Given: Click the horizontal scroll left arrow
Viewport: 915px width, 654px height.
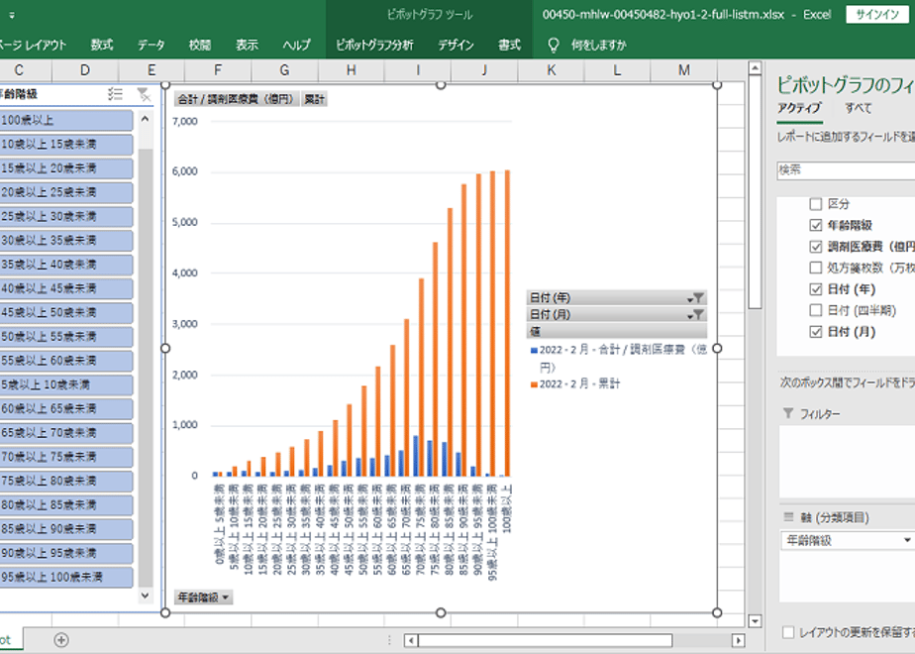Looking at the screenshot, I should click(x=411, y=640).
